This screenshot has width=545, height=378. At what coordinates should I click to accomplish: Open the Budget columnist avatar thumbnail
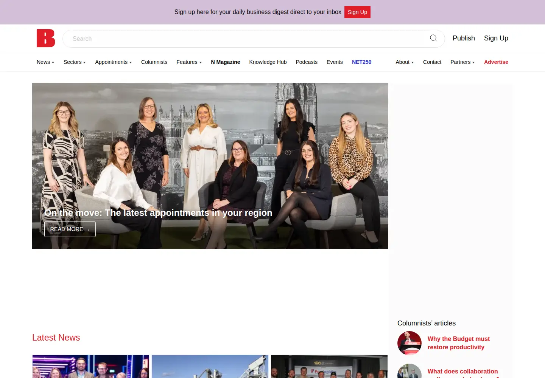[x=410, y=343]
